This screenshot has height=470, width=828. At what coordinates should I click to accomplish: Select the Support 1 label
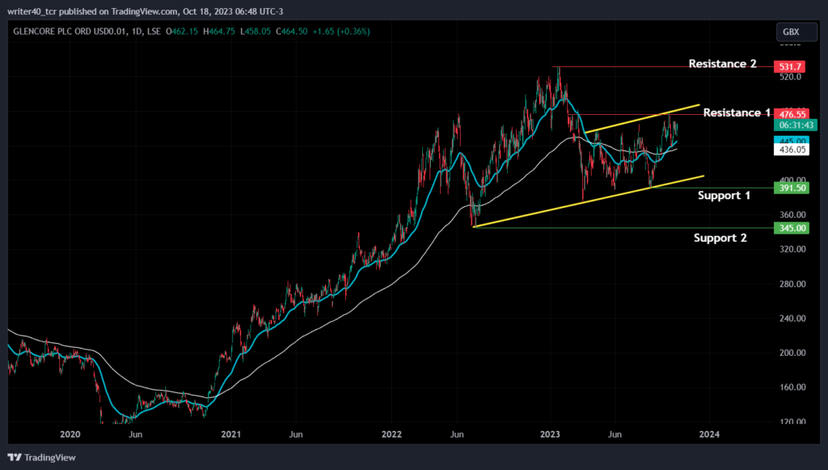724,196
